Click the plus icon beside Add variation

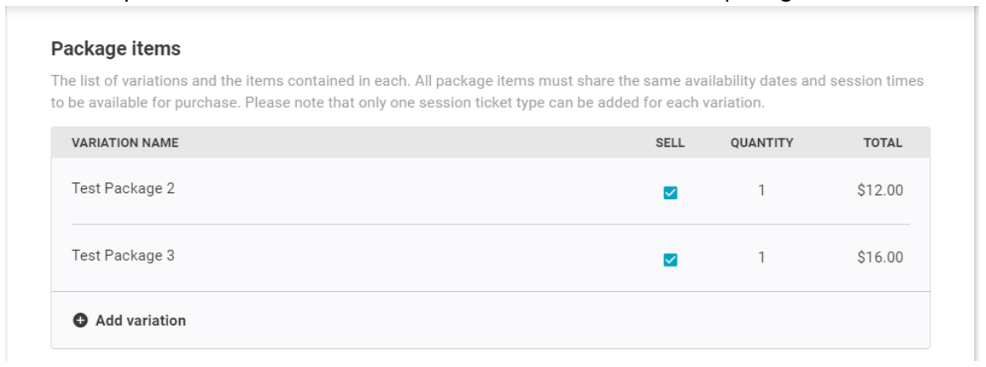coord(80,321)
